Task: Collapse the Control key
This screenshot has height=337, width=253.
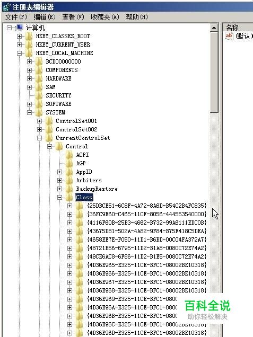Action: (x=49, y=146)
